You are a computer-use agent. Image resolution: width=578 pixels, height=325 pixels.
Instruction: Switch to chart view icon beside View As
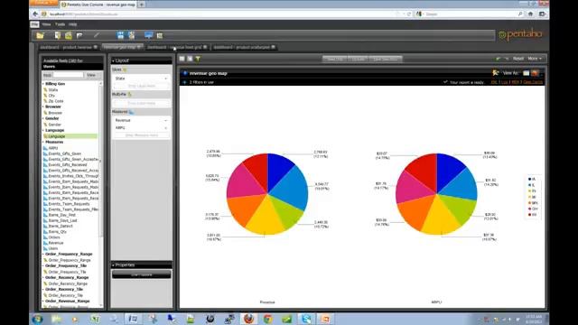pos(535,73)
